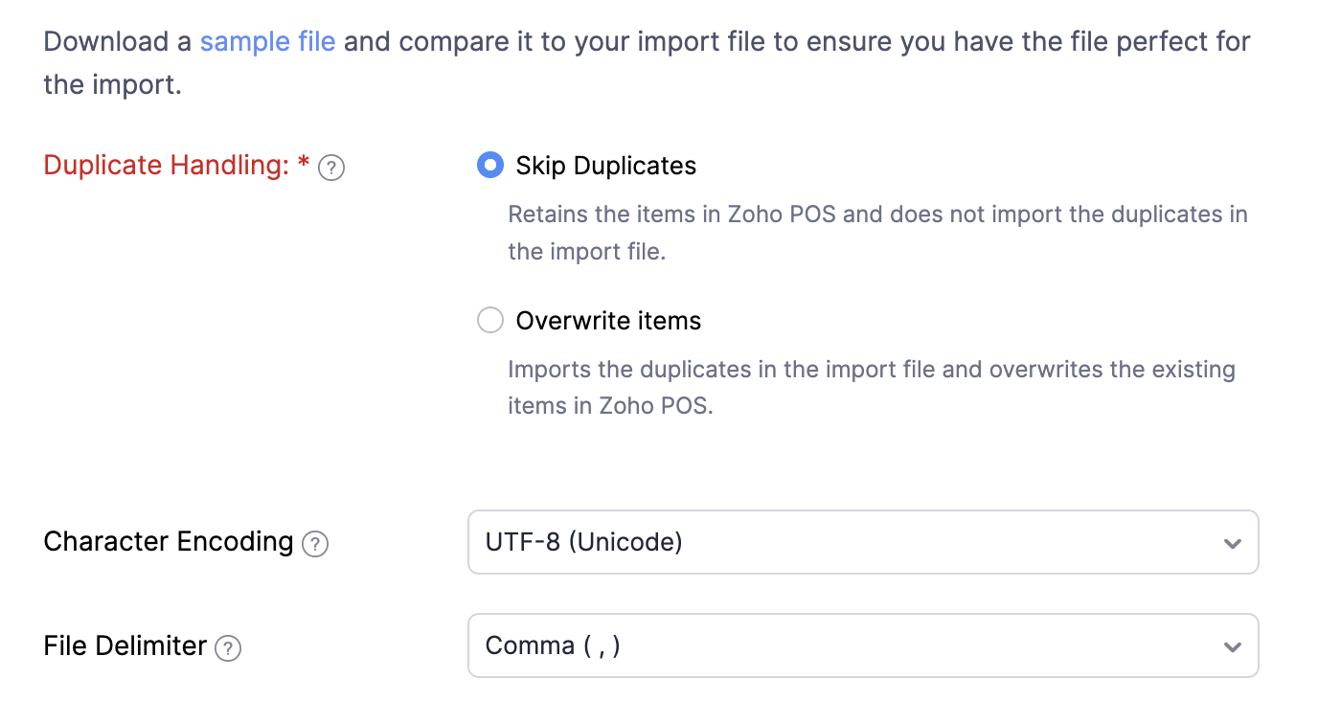Image resolution: width=1318 pixels, height=724 pixels.
Task: Click the Character Encoding help icon
Action: [315, 544]
